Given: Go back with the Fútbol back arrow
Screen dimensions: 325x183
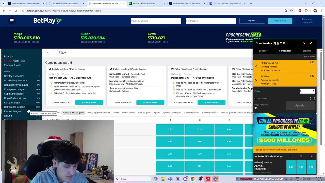Looking at the screenshot, I should pos(48,53).
